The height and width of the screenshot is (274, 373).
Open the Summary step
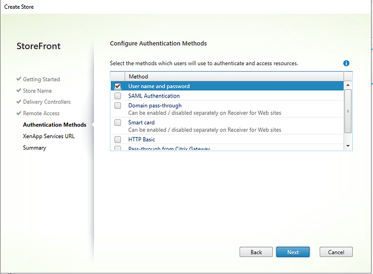click(x=35, y=148)
